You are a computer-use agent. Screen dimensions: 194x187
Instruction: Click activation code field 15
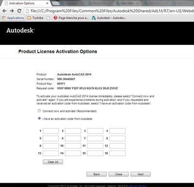click(x=95, y=153)
